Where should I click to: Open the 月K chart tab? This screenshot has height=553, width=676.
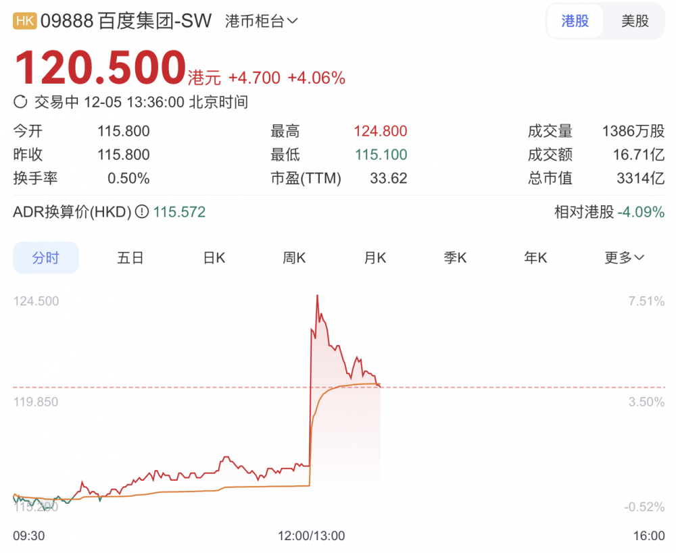375,257
